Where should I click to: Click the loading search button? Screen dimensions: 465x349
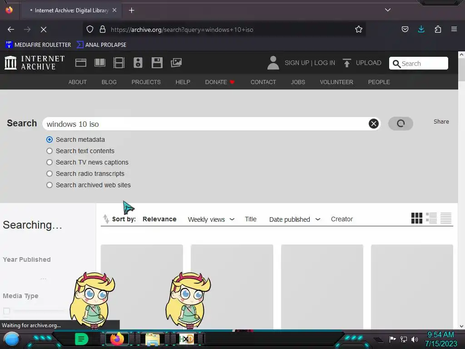pos(401,124)
